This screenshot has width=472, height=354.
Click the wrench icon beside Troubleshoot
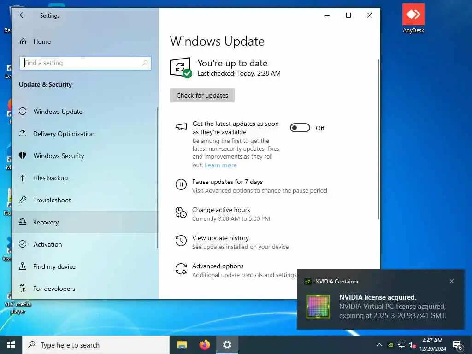(23, 200)
